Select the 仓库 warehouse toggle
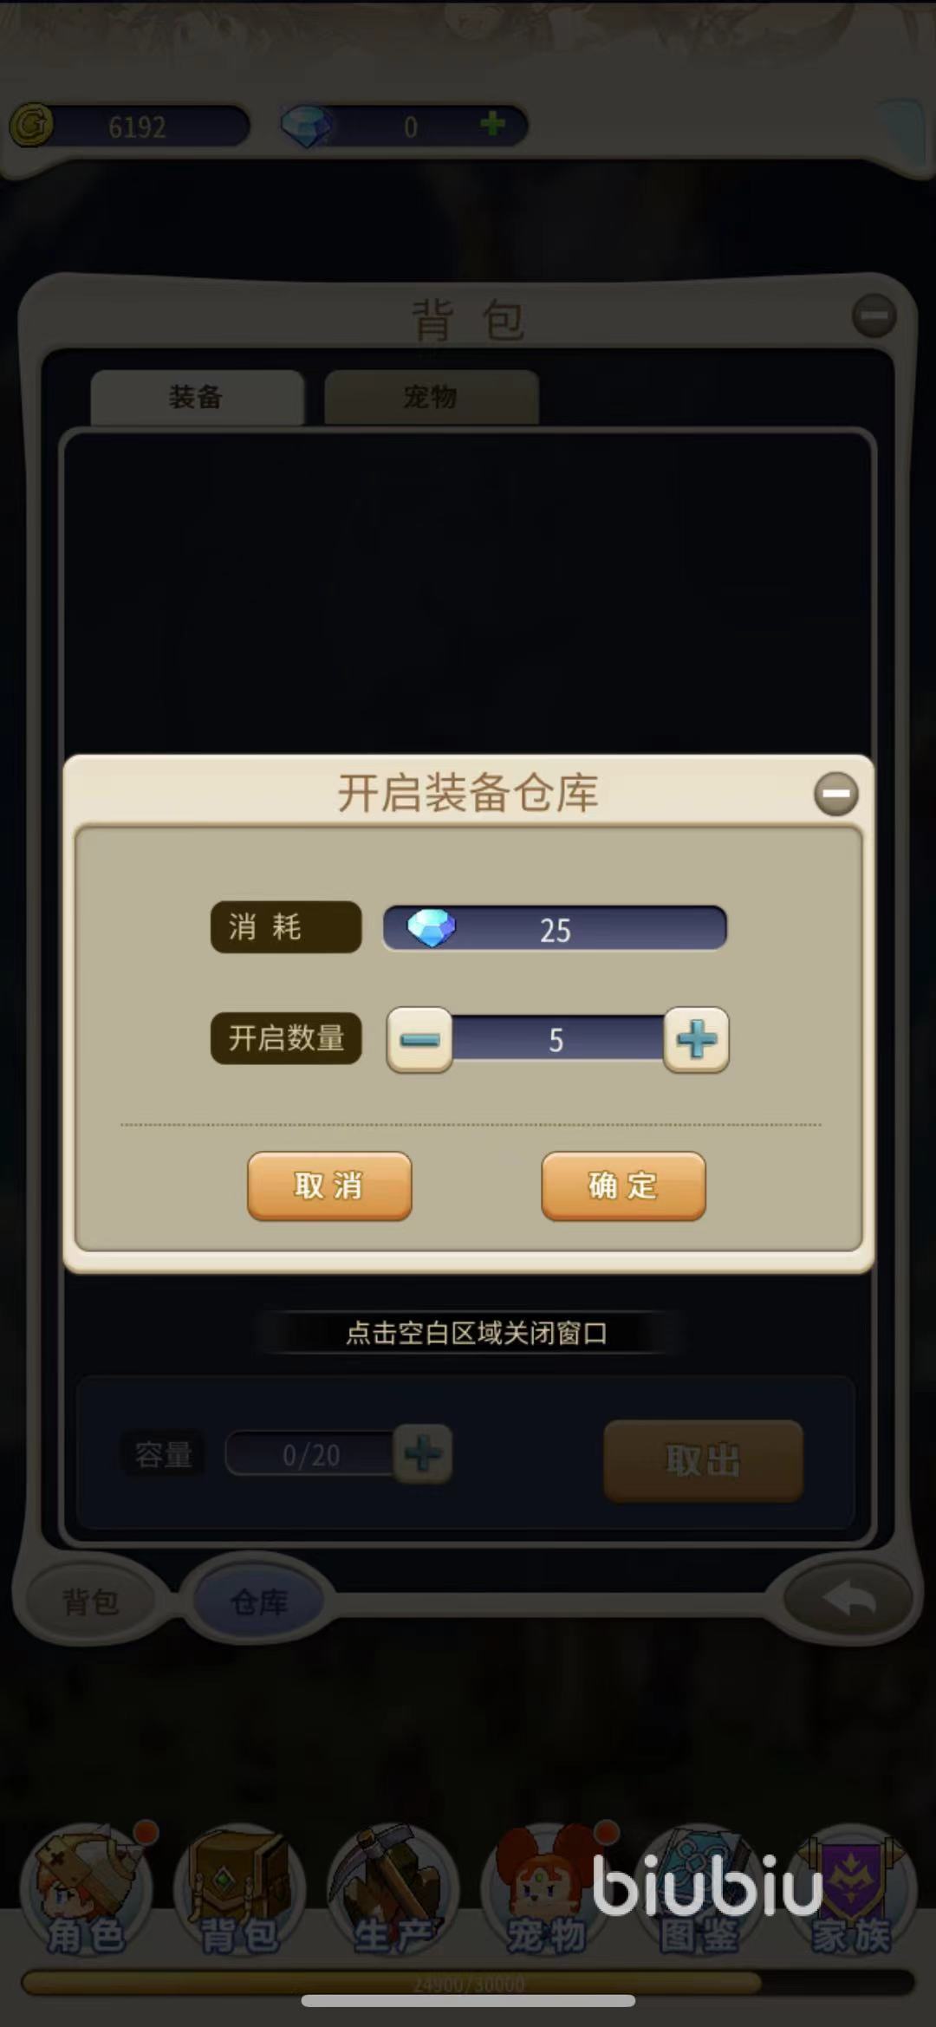 click(x=258, y=1601)
